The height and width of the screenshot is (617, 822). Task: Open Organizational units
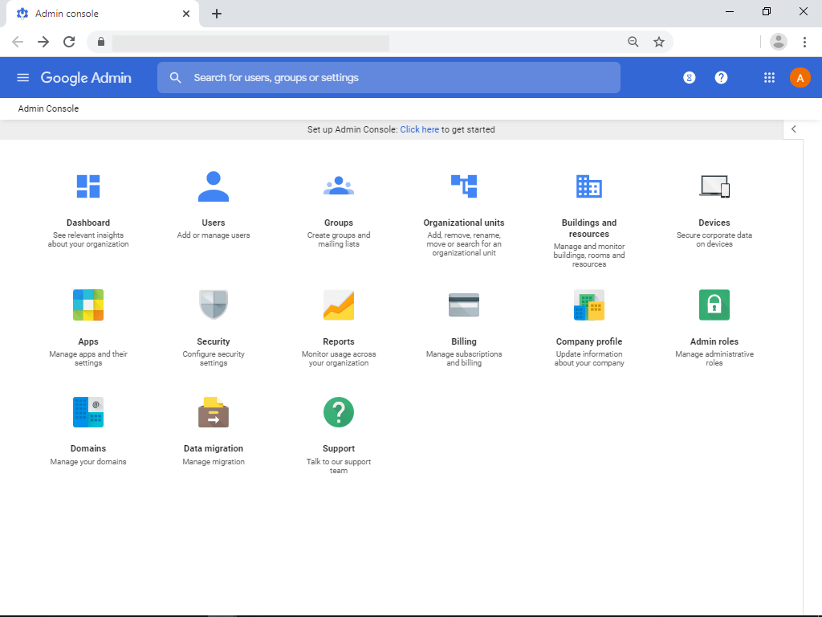[x=464, y=186]
